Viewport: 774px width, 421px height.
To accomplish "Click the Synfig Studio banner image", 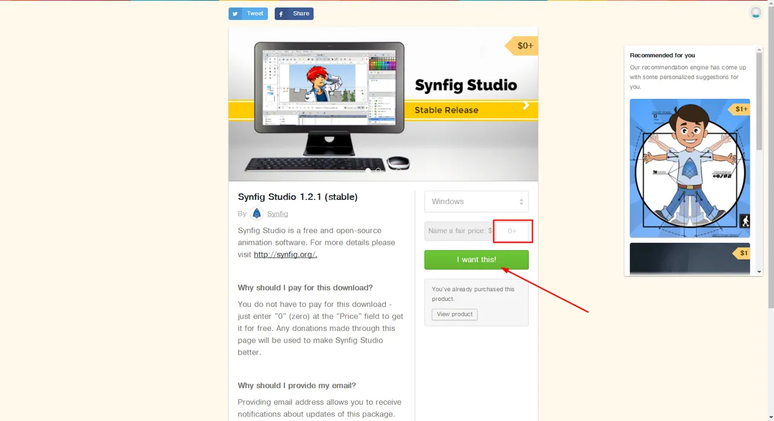I will [383, 104].
